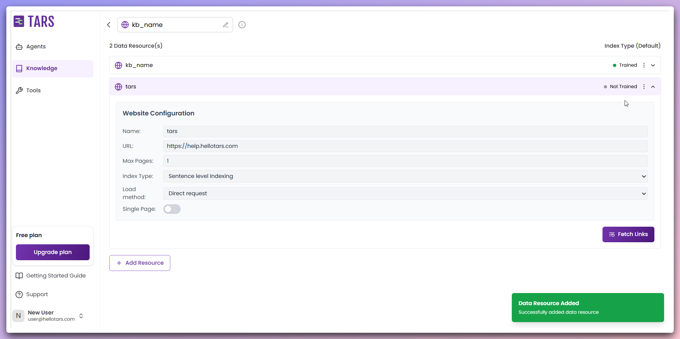Click the Website Configuration heading
Screen dimensions: 680x339
[x=158, y=113]
